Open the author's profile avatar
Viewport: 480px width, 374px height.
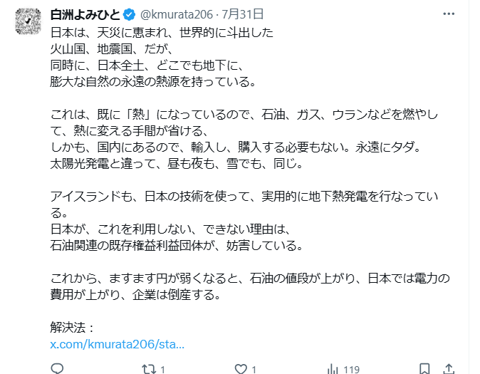tap(28, 21)
